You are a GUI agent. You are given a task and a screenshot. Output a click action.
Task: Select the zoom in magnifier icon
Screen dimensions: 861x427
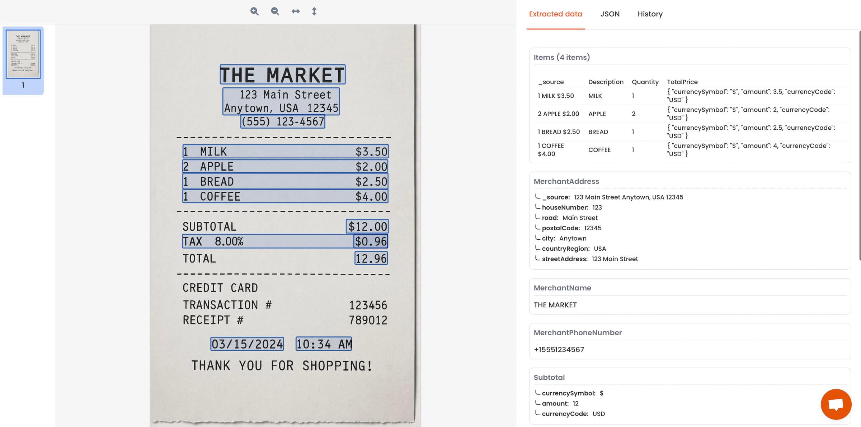pyautogui.click(x=254, y=11)
